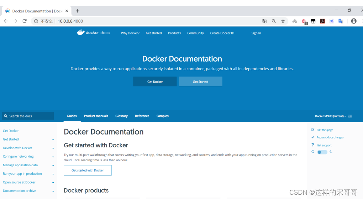The width and height of the screenshot is (363, 199).
Task: Open the Chrome profile avatar icon
Action: pos(354,21)
